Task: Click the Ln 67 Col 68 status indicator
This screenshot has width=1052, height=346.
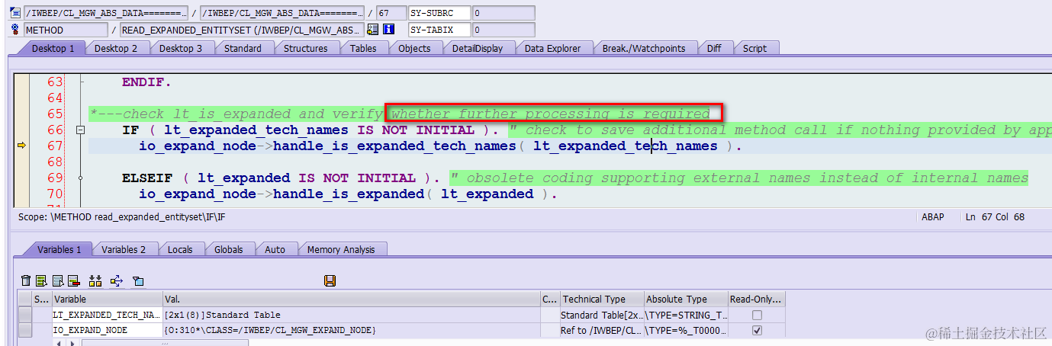Action: pyautogui.click(x=995, y=217)
